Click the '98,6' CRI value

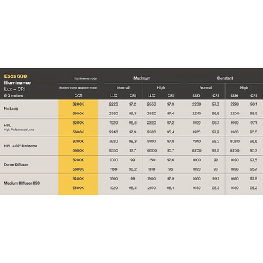point(133,123)
